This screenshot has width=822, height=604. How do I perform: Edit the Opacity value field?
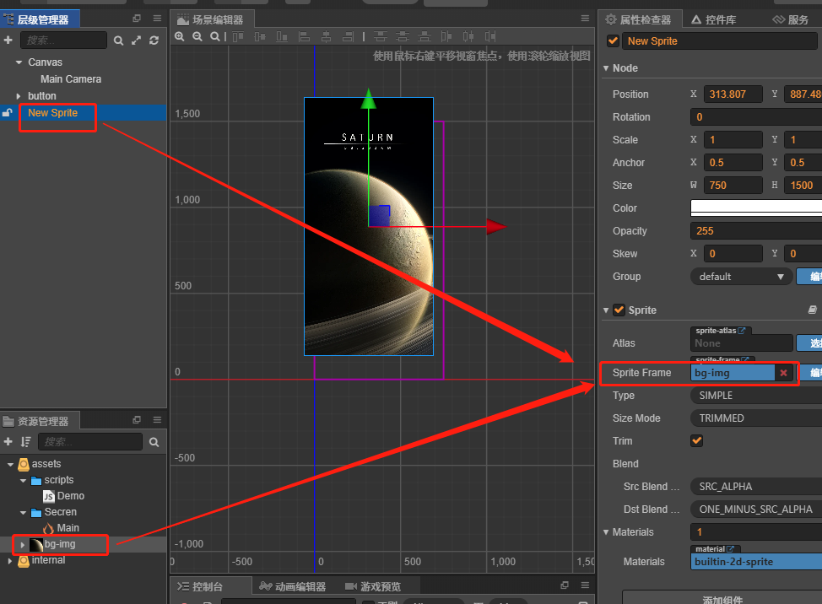(x=756, y=231)
